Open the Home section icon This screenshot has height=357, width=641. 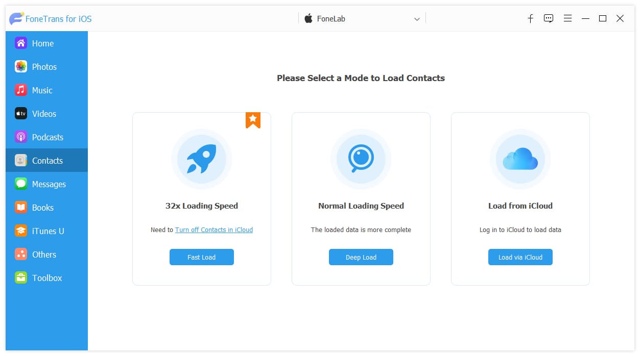tap(21, 43)
